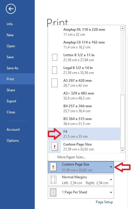The height and width of the screenshot is (209, 134).
Task: Click the Normal Margins page icon
Action: tap(53, 180)
